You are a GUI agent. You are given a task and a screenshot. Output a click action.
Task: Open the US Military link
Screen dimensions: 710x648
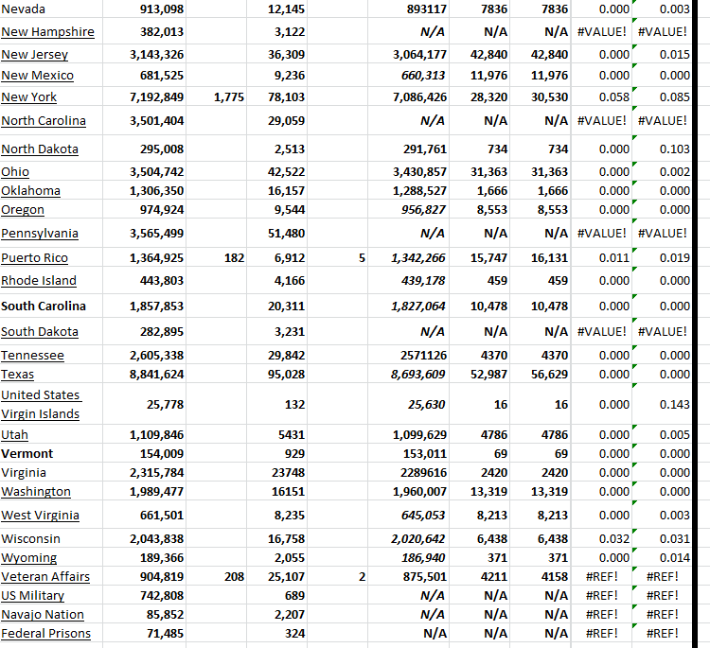tap(32, 596)
